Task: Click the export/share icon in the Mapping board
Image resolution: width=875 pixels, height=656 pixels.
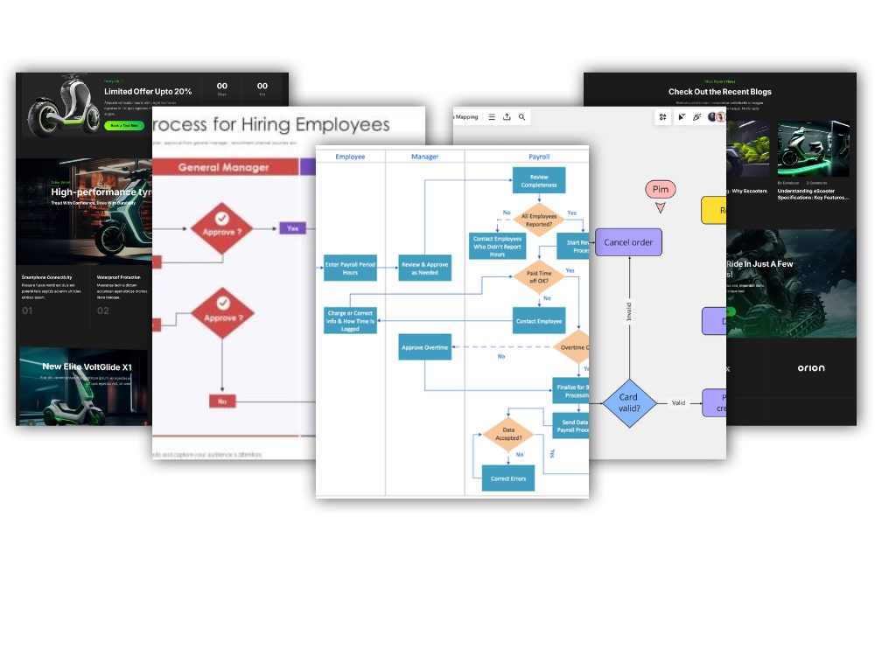Action: click(x=507, y=117)
